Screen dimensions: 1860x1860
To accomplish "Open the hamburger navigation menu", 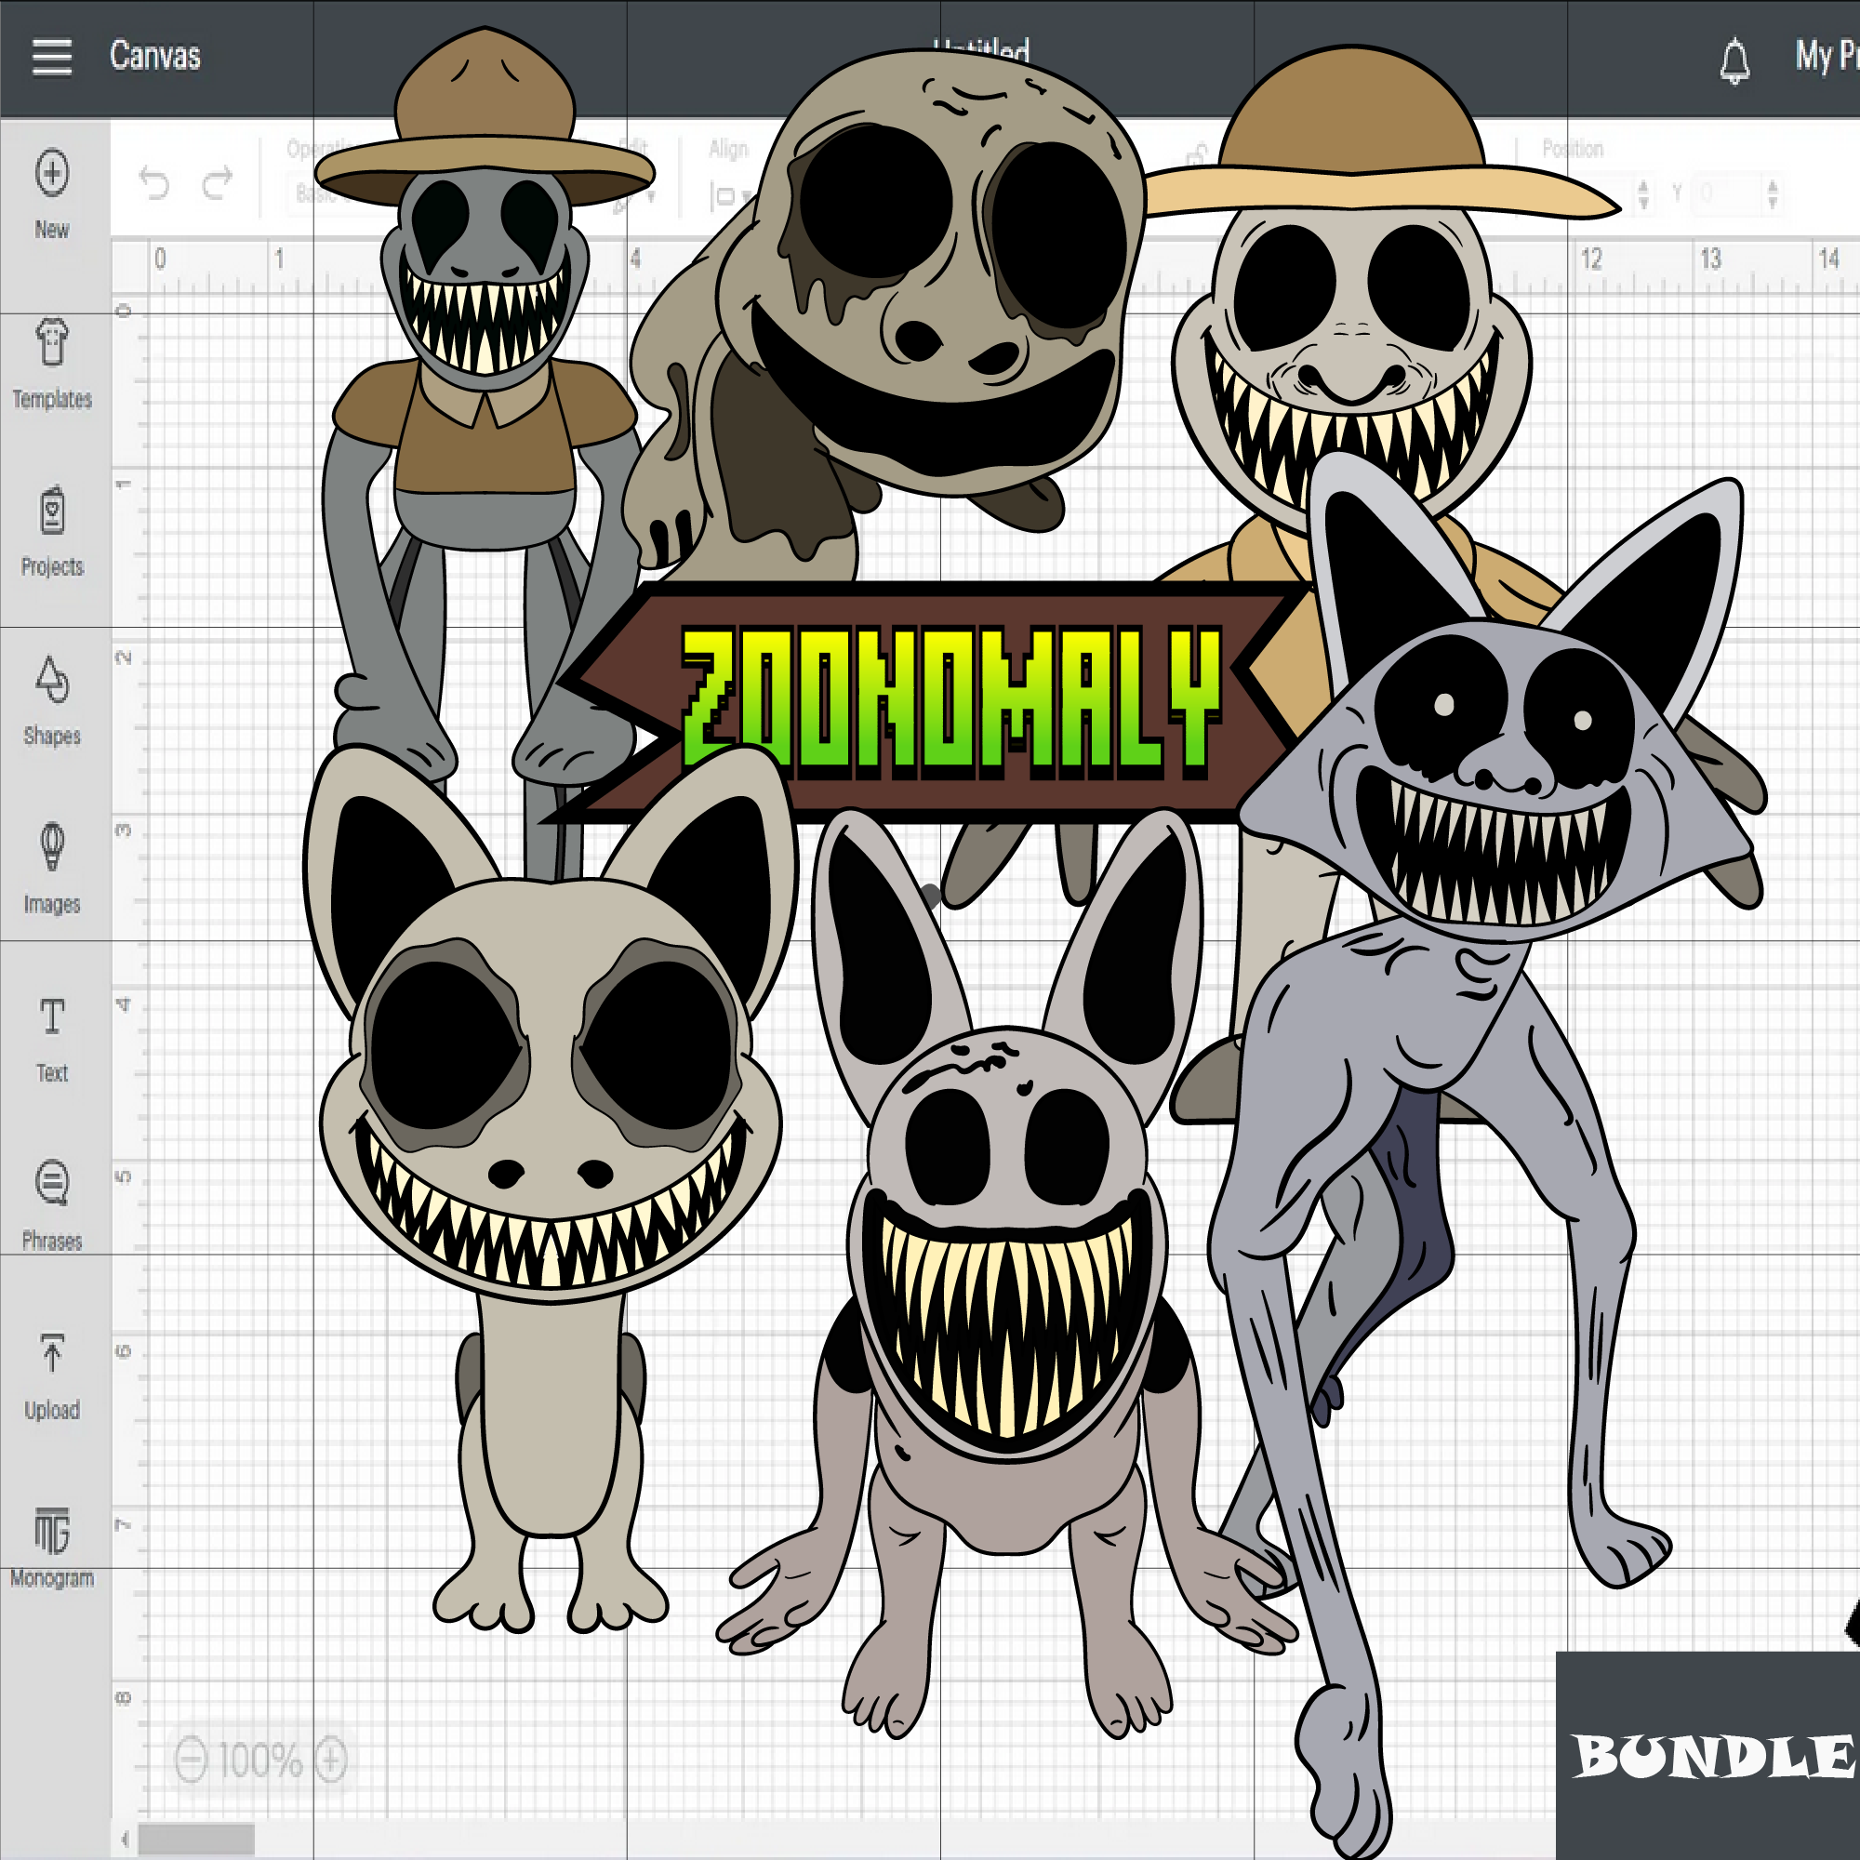I will 50,58.
